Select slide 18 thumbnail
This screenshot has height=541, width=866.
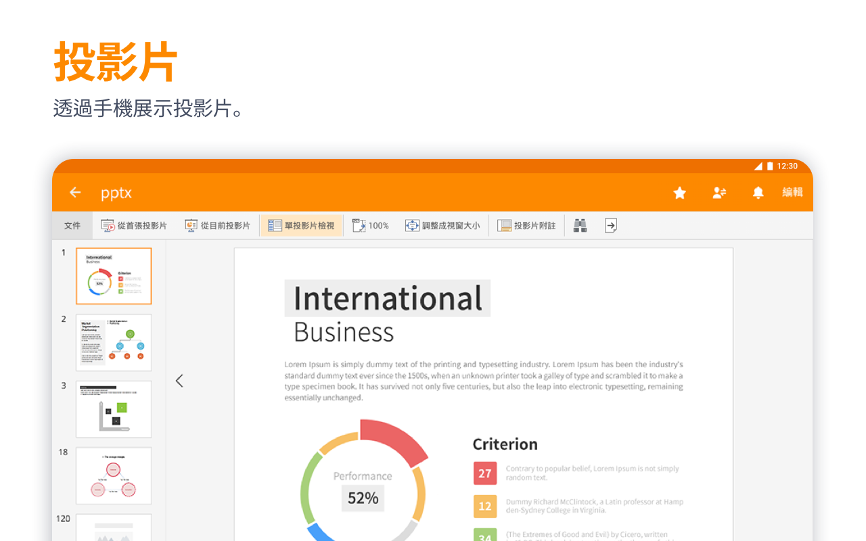point(114,475)
